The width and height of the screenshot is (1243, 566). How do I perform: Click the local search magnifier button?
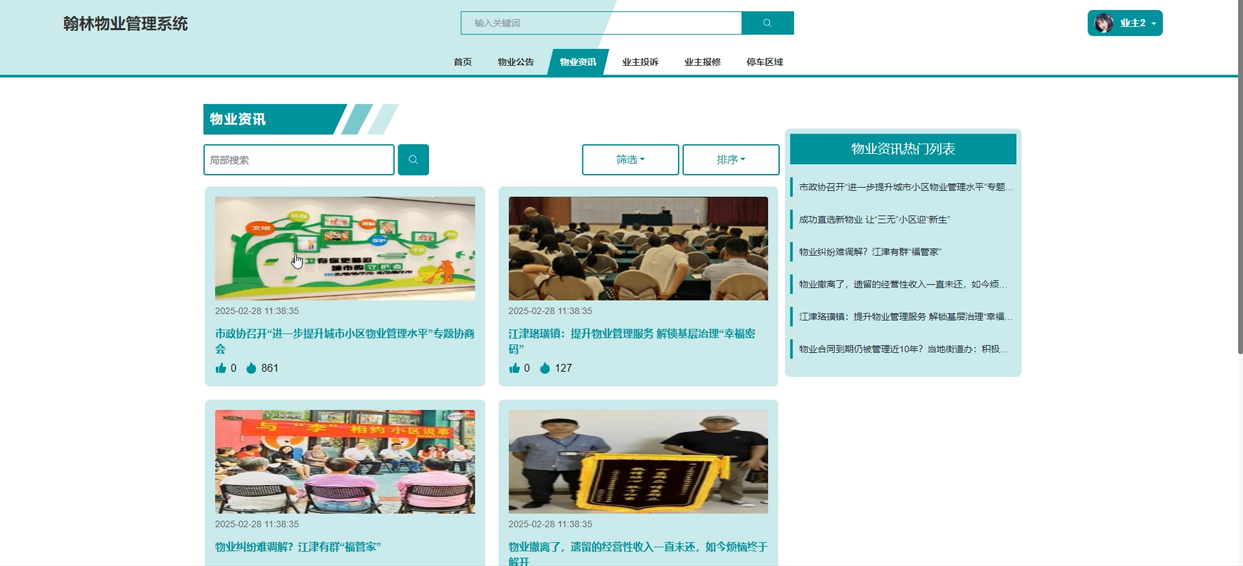413,160
